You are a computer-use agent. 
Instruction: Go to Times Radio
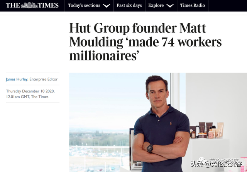(x=192, y=5)
